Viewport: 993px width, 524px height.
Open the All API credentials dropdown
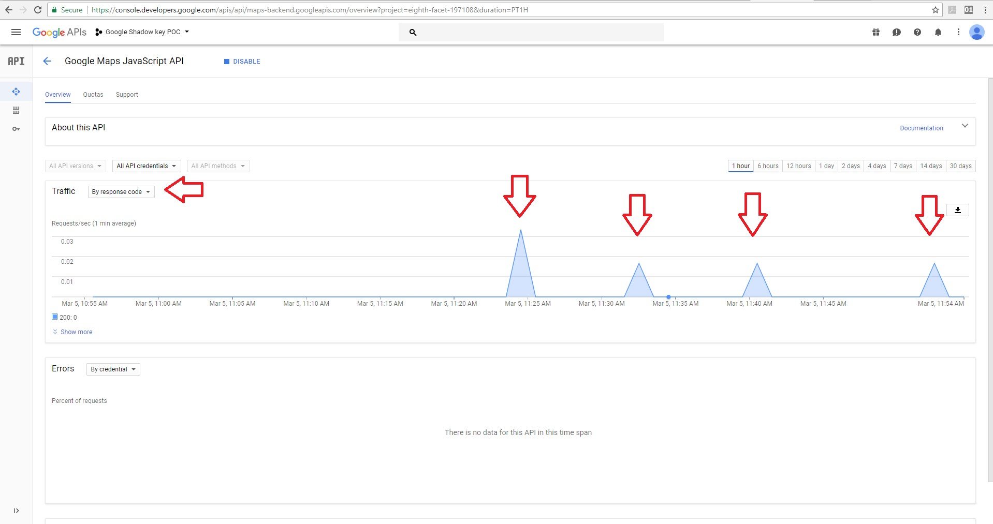tap(147, 166)
